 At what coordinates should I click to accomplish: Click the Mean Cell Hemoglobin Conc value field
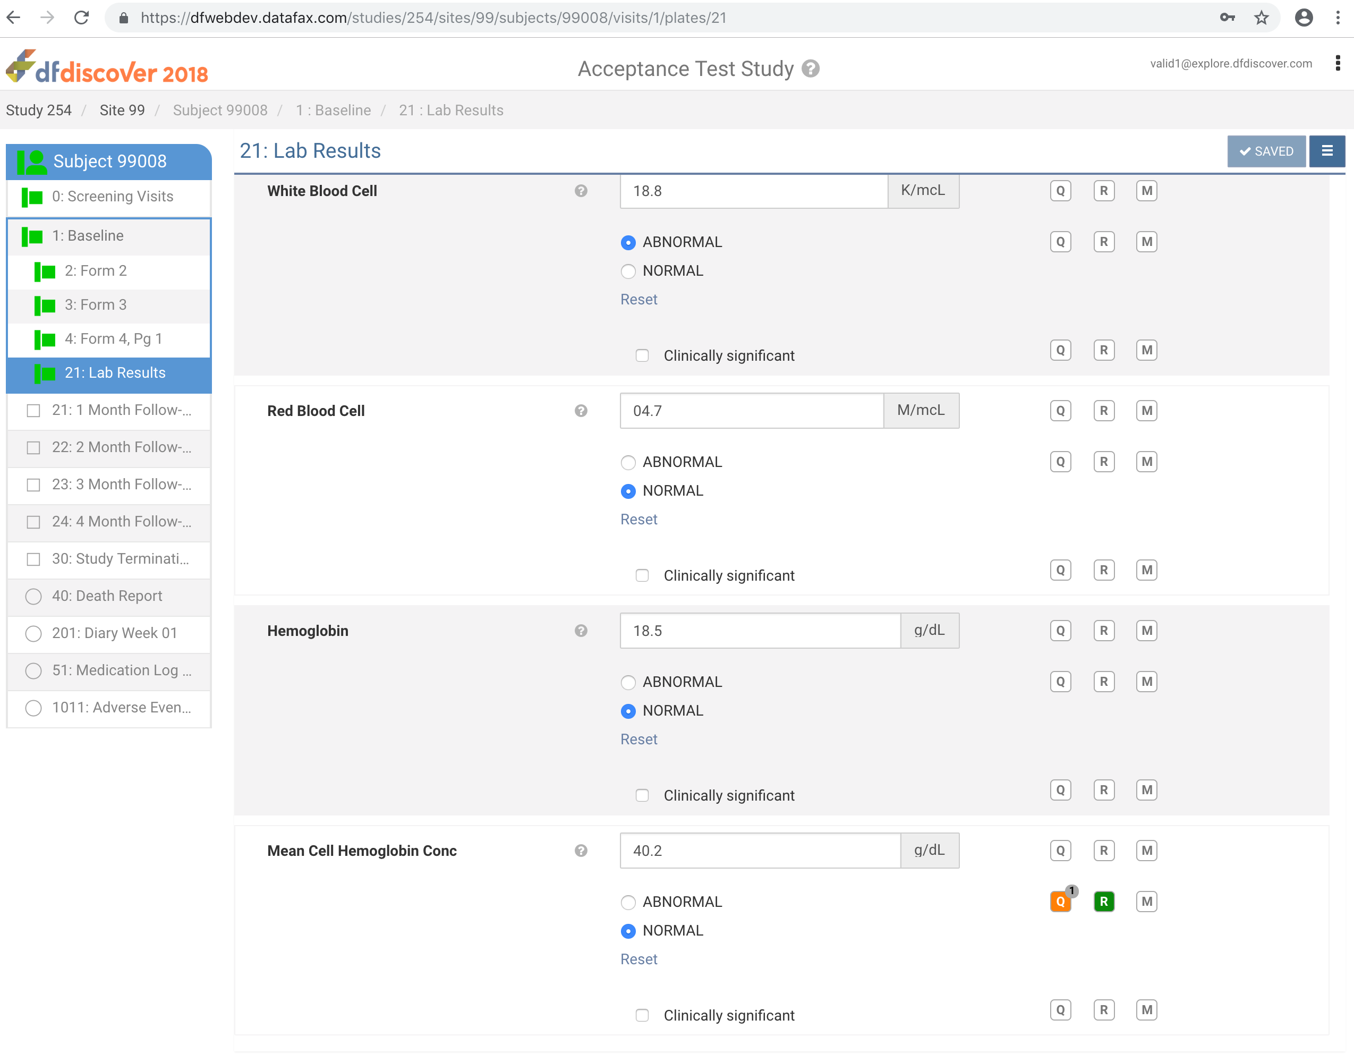[760, 851]
